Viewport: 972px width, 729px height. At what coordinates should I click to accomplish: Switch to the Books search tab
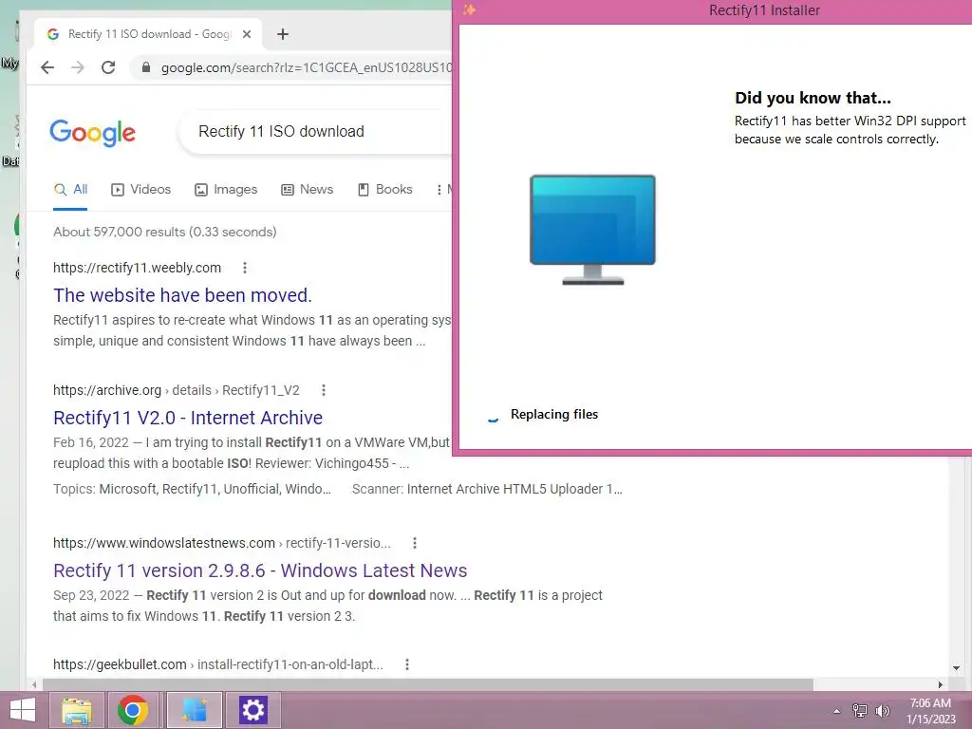pyautogui.click(x=385, y=190)
